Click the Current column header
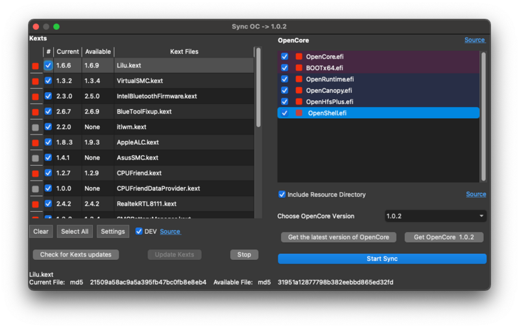Viewport: 519px width, 328px height. 67,52
